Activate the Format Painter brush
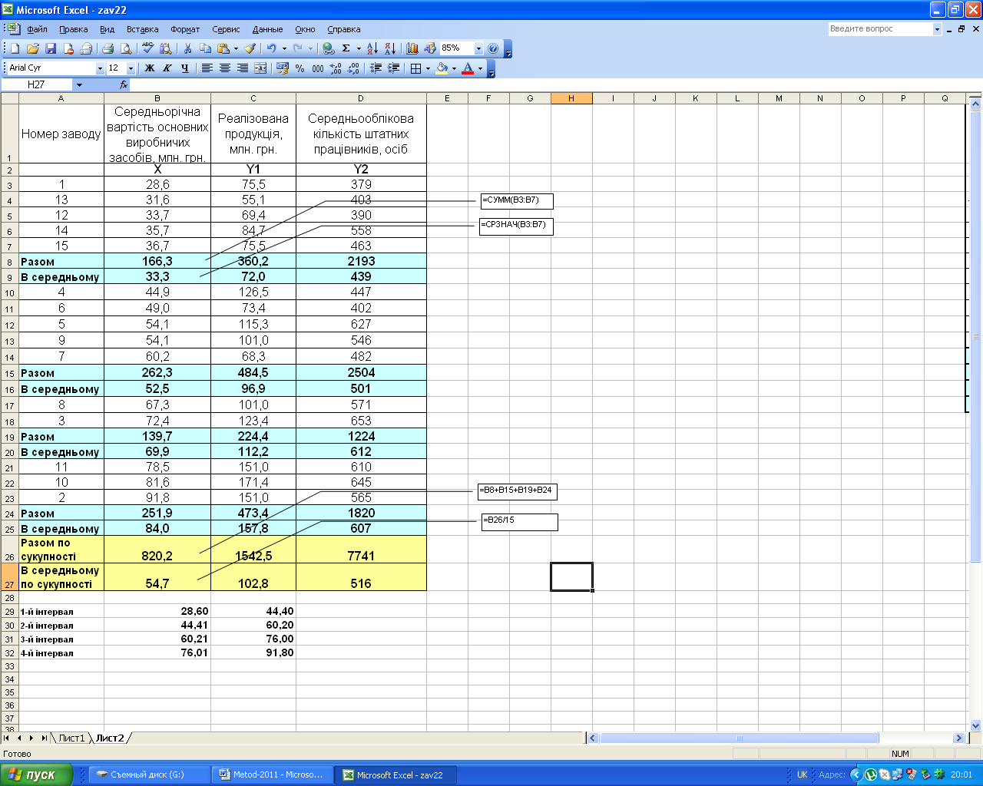 (250, 48)
